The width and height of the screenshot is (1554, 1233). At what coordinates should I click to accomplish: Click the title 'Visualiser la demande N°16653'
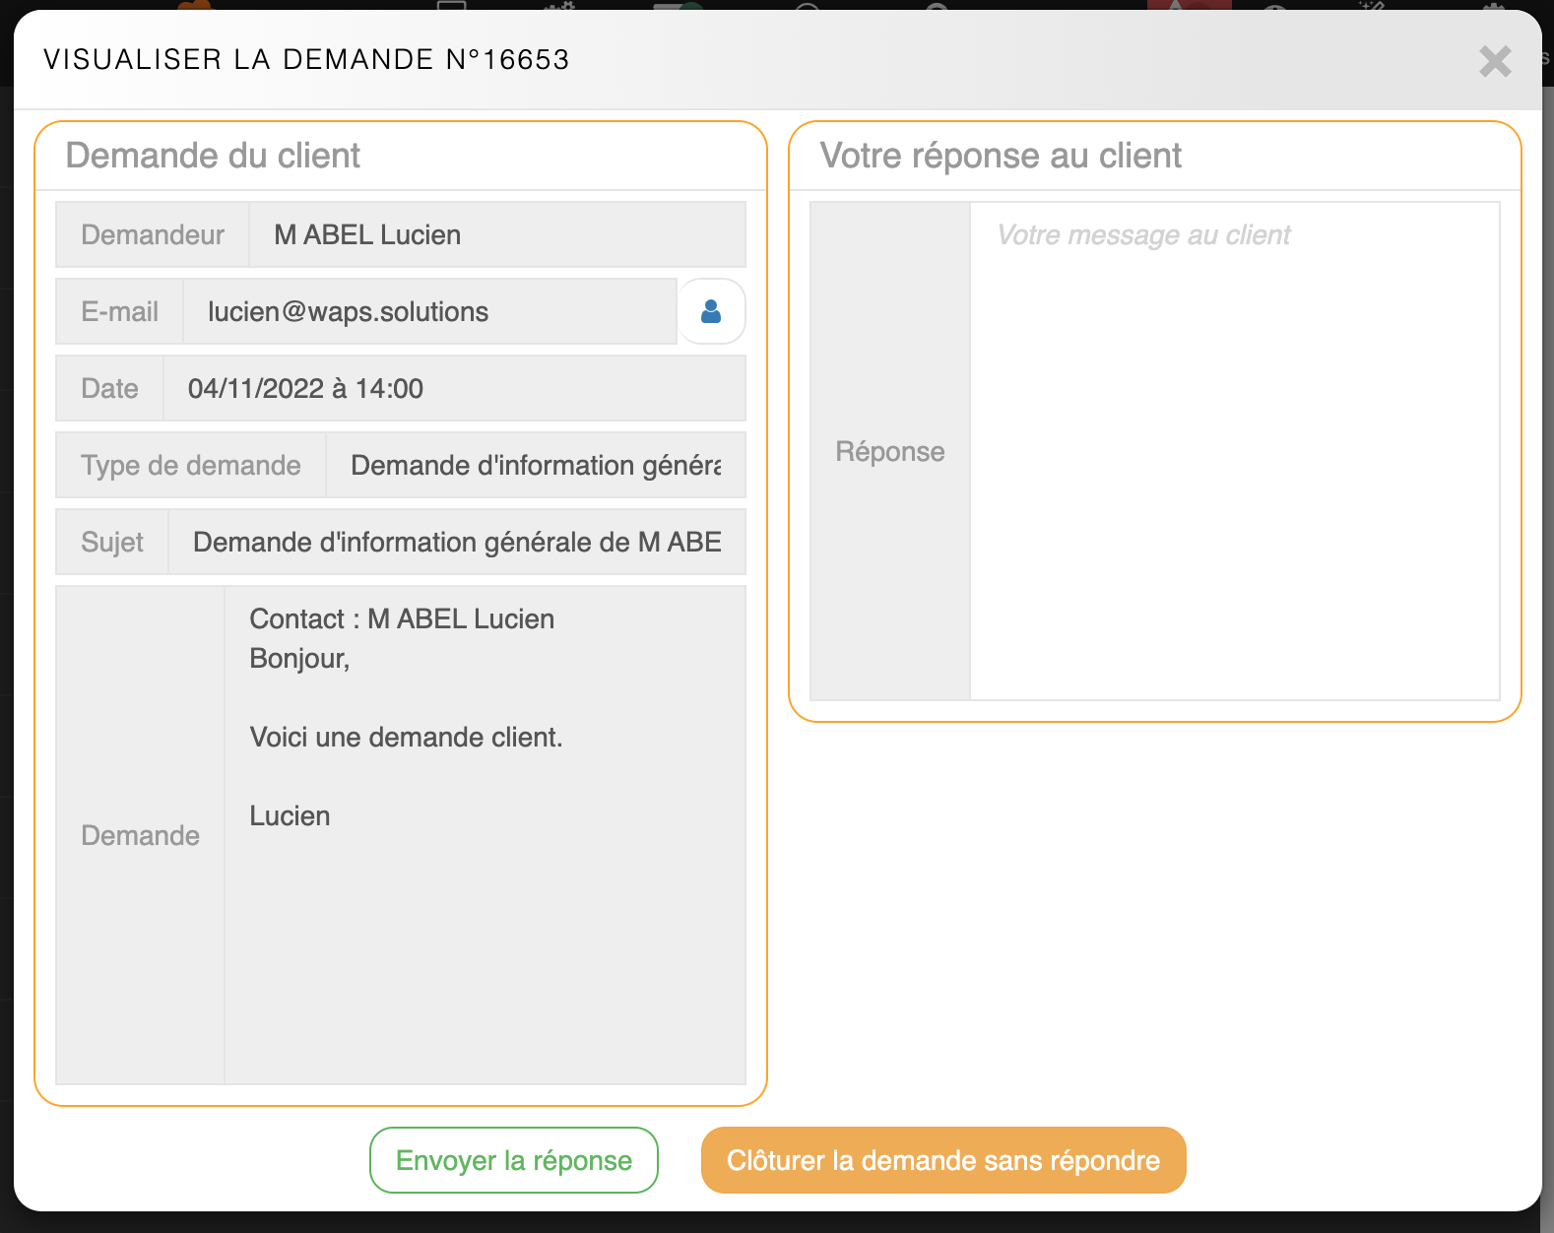[306, 60]
